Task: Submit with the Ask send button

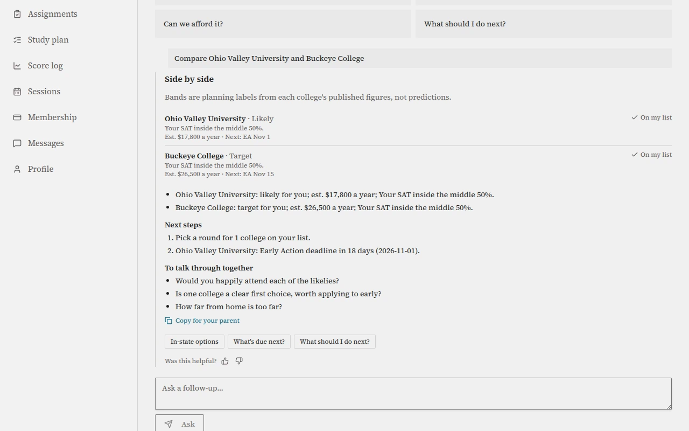Action: tap(179, 423)
